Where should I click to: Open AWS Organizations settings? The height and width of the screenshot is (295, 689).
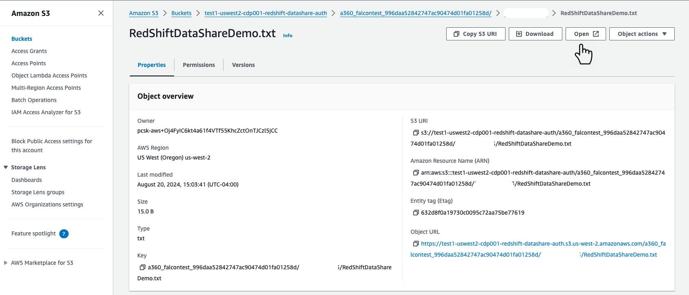click(x=47, y=204)
